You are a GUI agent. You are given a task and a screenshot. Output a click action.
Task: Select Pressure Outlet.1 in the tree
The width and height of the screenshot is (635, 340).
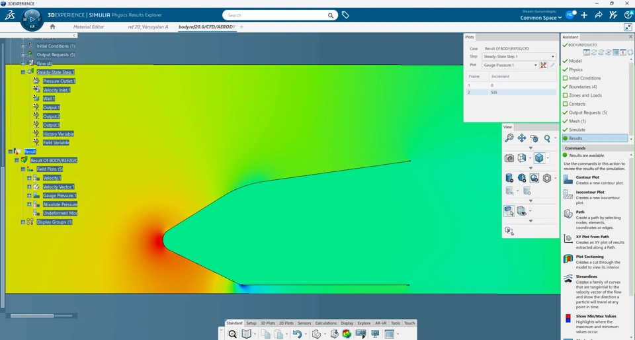(x=59, y=81)
